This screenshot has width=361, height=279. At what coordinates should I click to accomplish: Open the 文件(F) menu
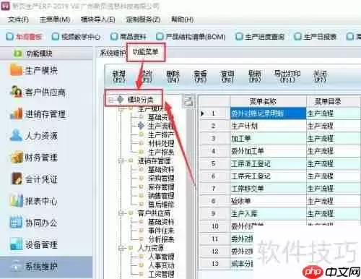[x=18, y=20]
